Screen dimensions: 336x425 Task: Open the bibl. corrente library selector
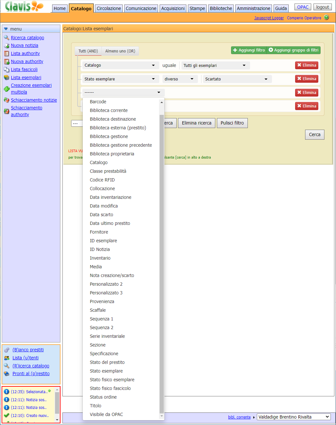pyautogui.click(x=294, y=417)
